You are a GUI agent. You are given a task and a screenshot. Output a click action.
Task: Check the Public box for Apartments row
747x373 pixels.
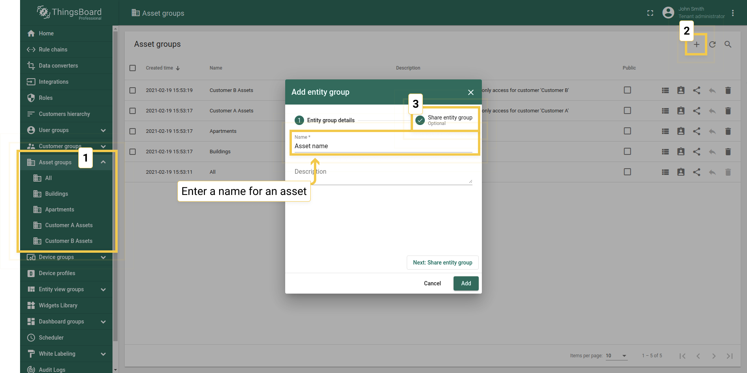click(x=627, y=131)
